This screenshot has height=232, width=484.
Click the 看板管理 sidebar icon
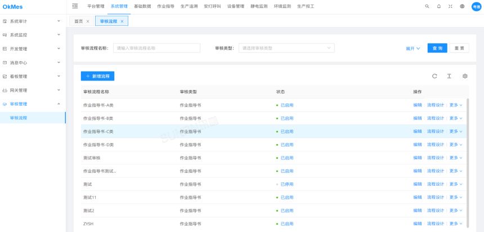pyautogui.click(x=5, y=77)
